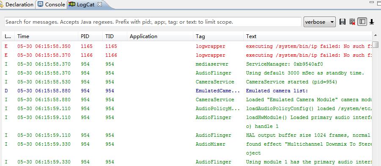Toggle scroll lock down arrow
Screen dimensions: 381x166
[372, 22]
